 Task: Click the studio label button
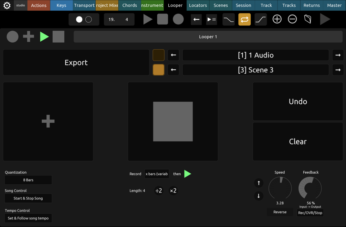click(21, 5)
